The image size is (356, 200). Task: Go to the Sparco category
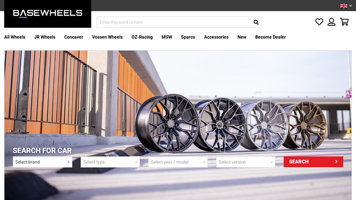(188, 37)
